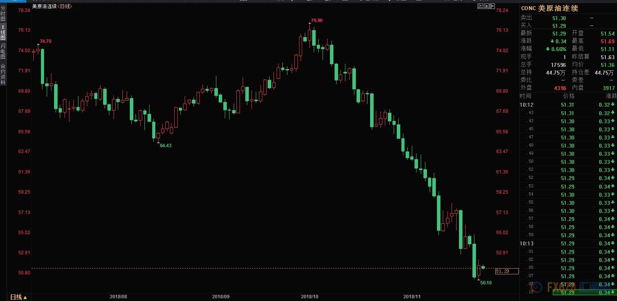Click the 价格 column header in the tick list

[569, 96]
